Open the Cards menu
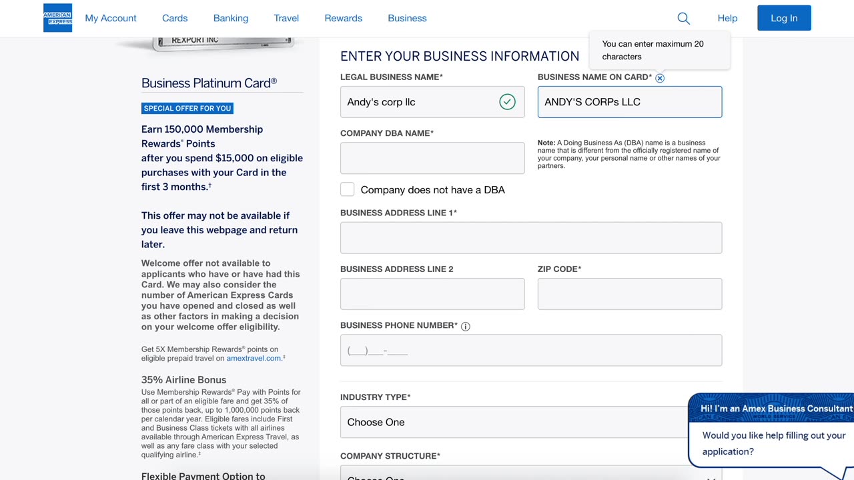The height and width of the screenshot is (480, 854). 175,18
